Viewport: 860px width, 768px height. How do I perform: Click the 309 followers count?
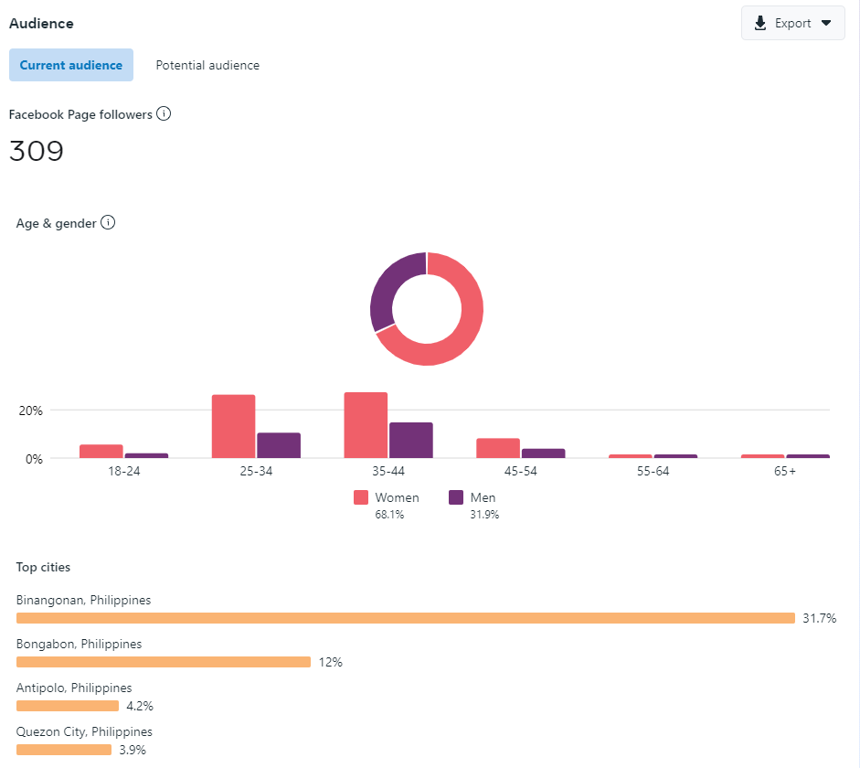[37, 151]
